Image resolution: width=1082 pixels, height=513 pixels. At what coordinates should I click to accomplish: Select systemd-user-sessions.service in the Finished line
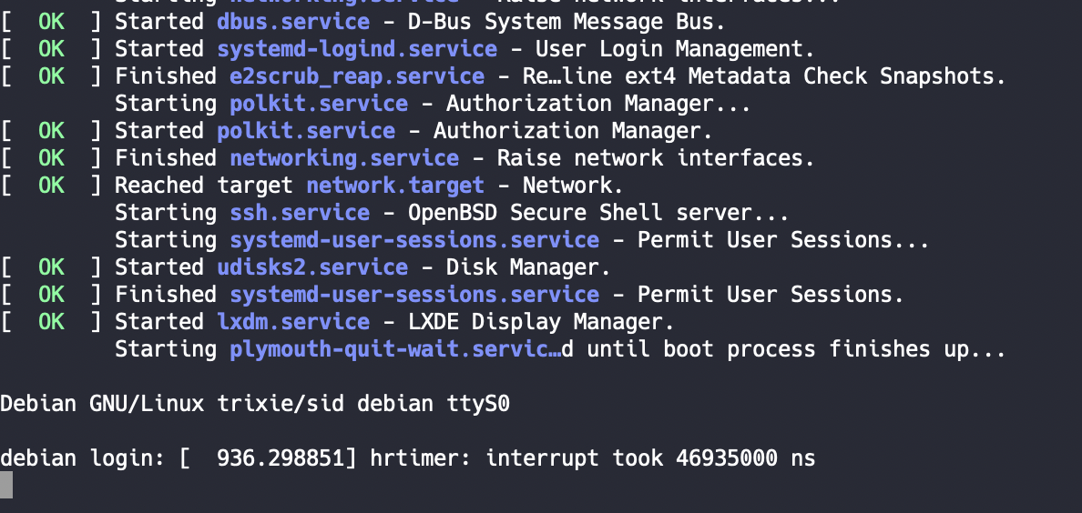coord(414,295)
